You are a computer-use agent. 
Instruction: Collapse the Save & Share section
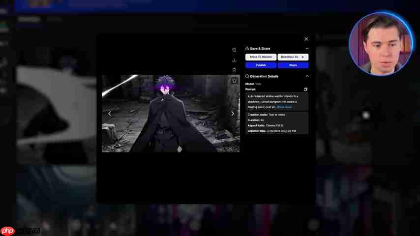(x=307, y=49)
